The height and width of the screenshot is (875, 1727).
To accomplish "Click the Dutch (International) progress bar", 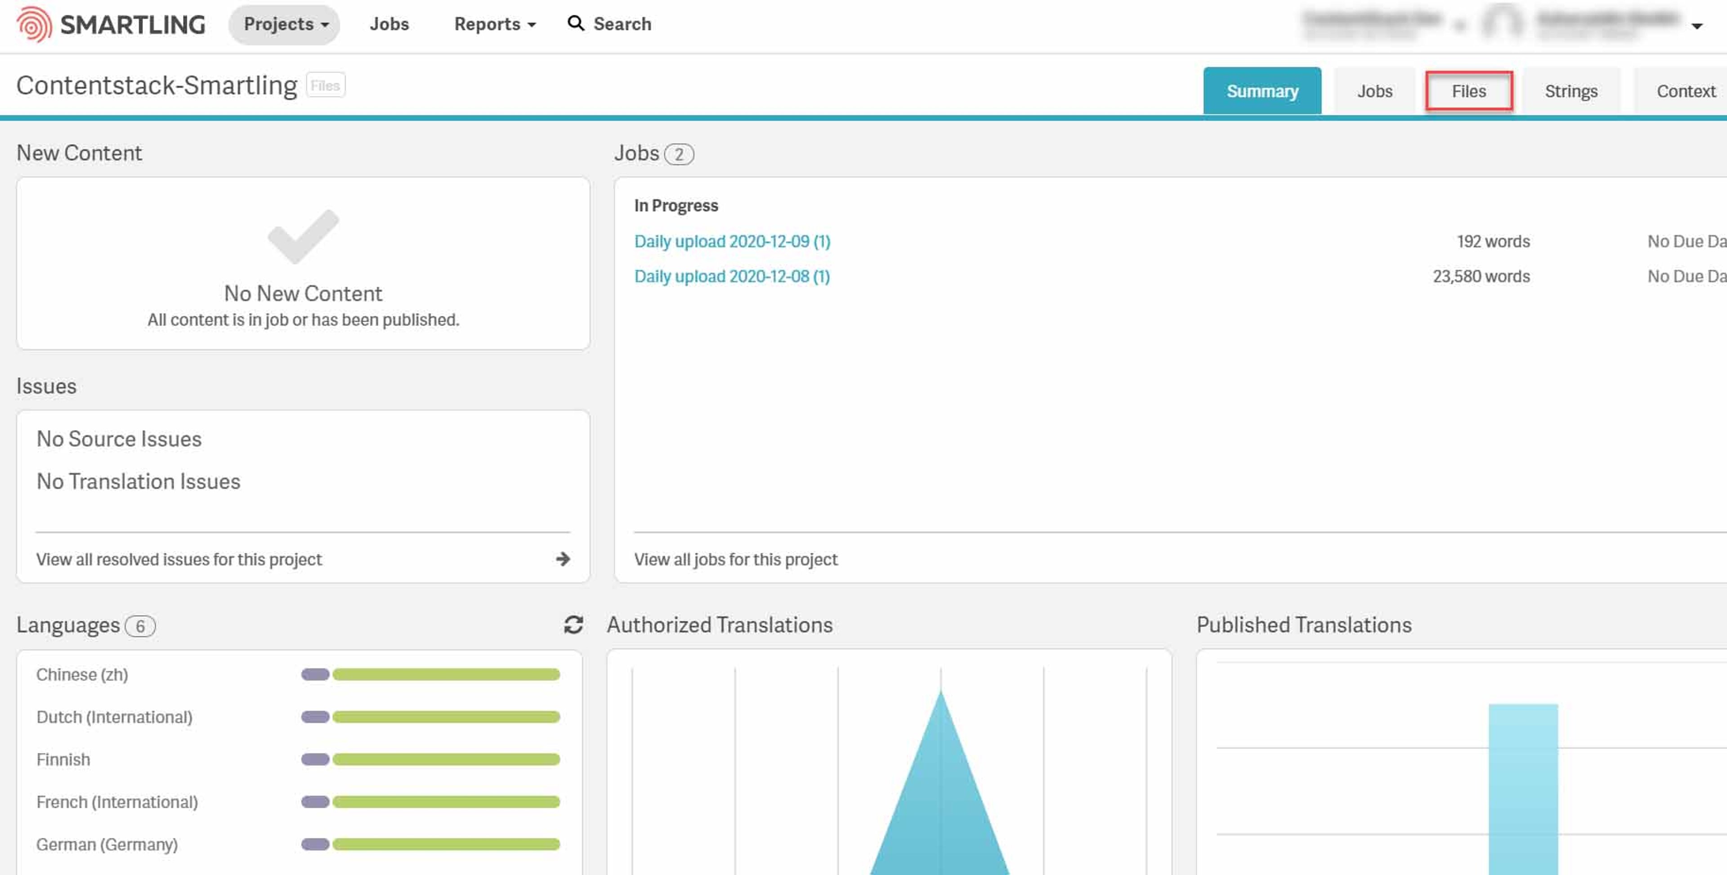I will [x=430, y=717].
